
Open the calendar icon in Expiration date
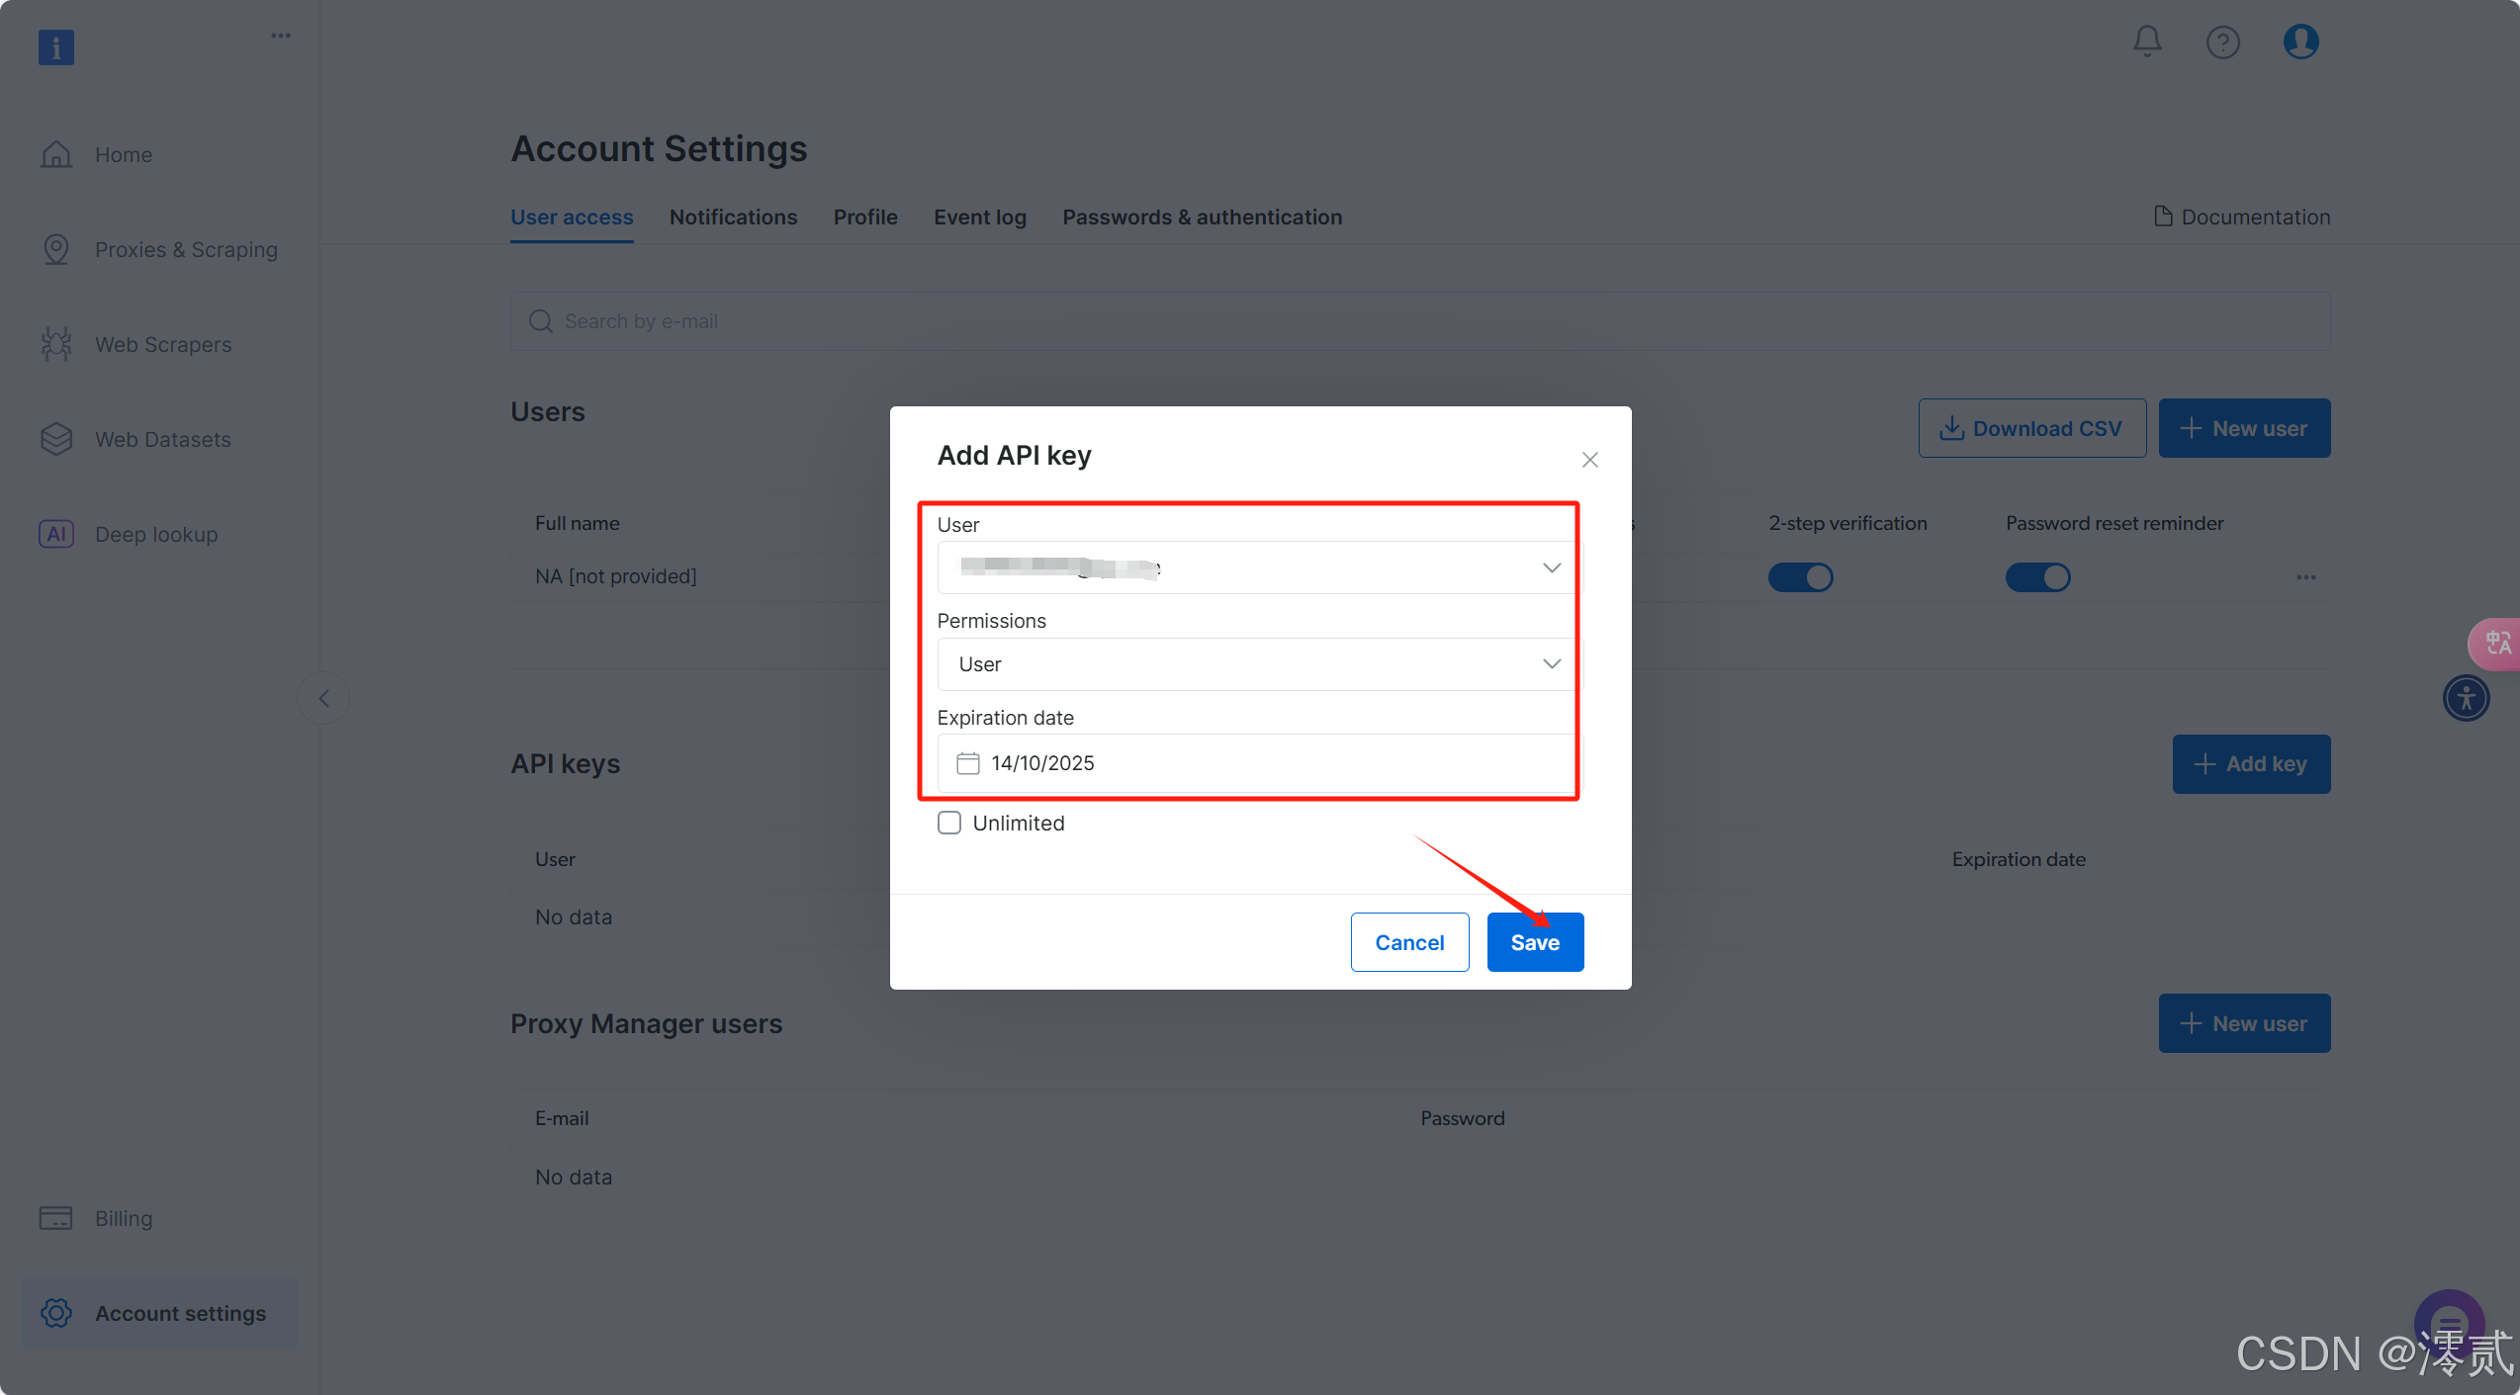coord(967,763)
